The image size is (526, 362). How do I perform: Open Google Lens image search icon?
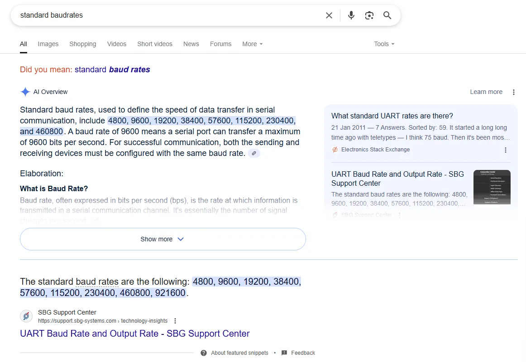pyautogui.click(x=369, y=15)
